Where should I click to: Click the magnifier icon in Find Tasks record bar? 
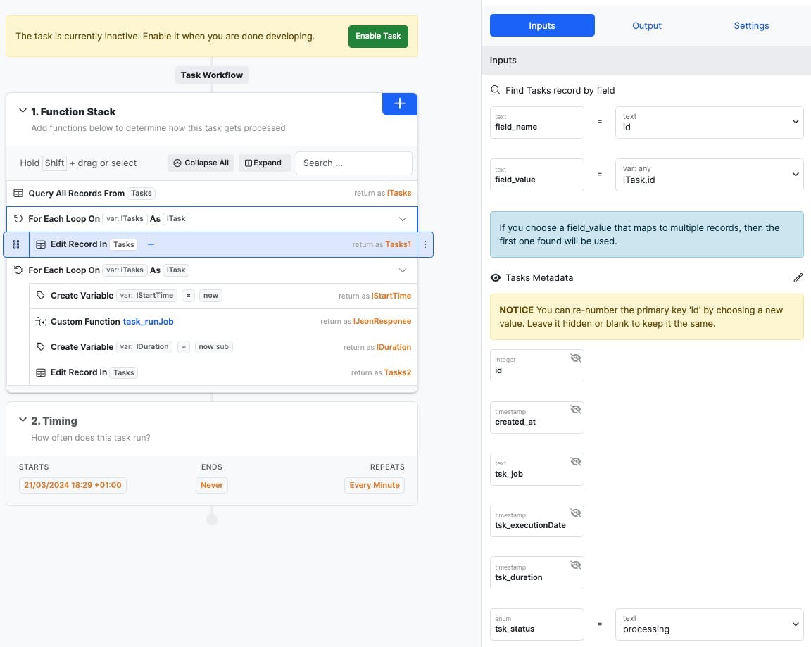(496, 90)
